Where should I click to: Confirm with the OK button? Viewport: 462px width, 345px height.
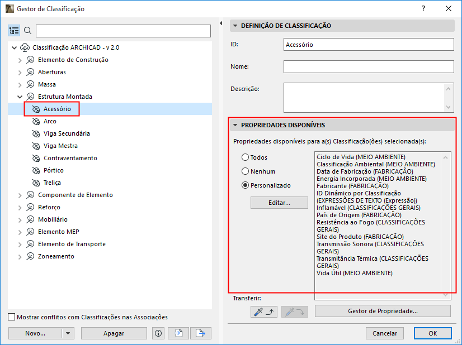click(432, 333)
